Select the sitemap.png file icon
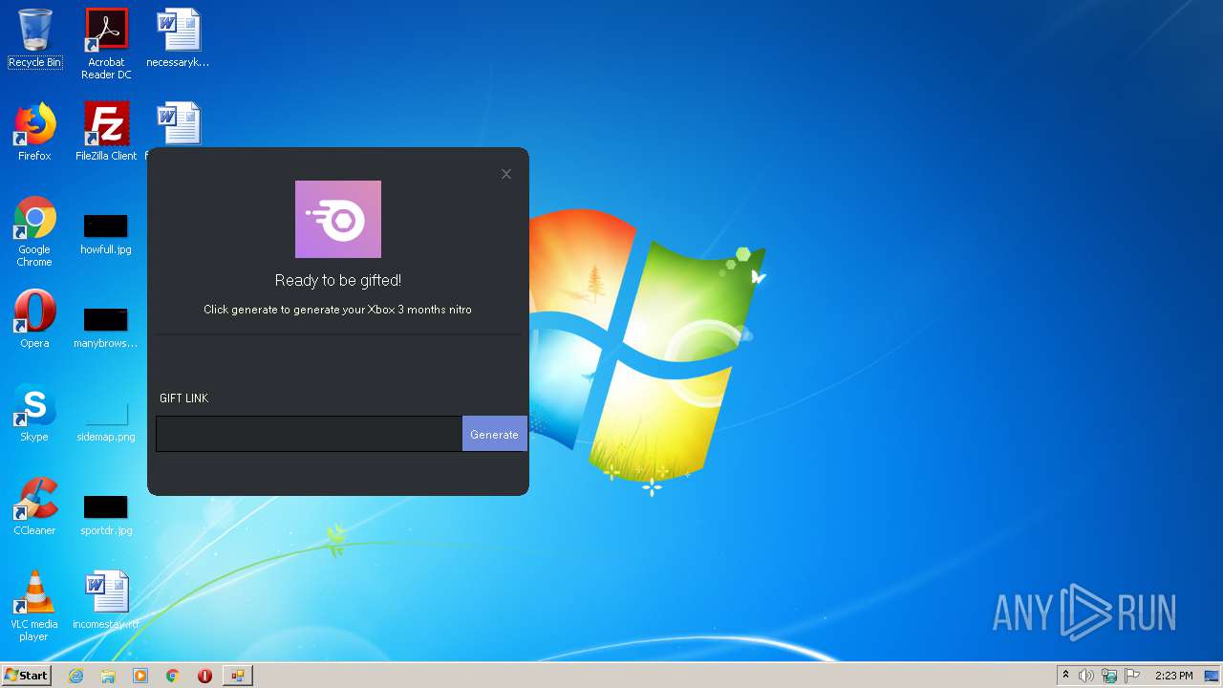Image resolution: width=1223 pixels, height=688 pixels. 106,422
